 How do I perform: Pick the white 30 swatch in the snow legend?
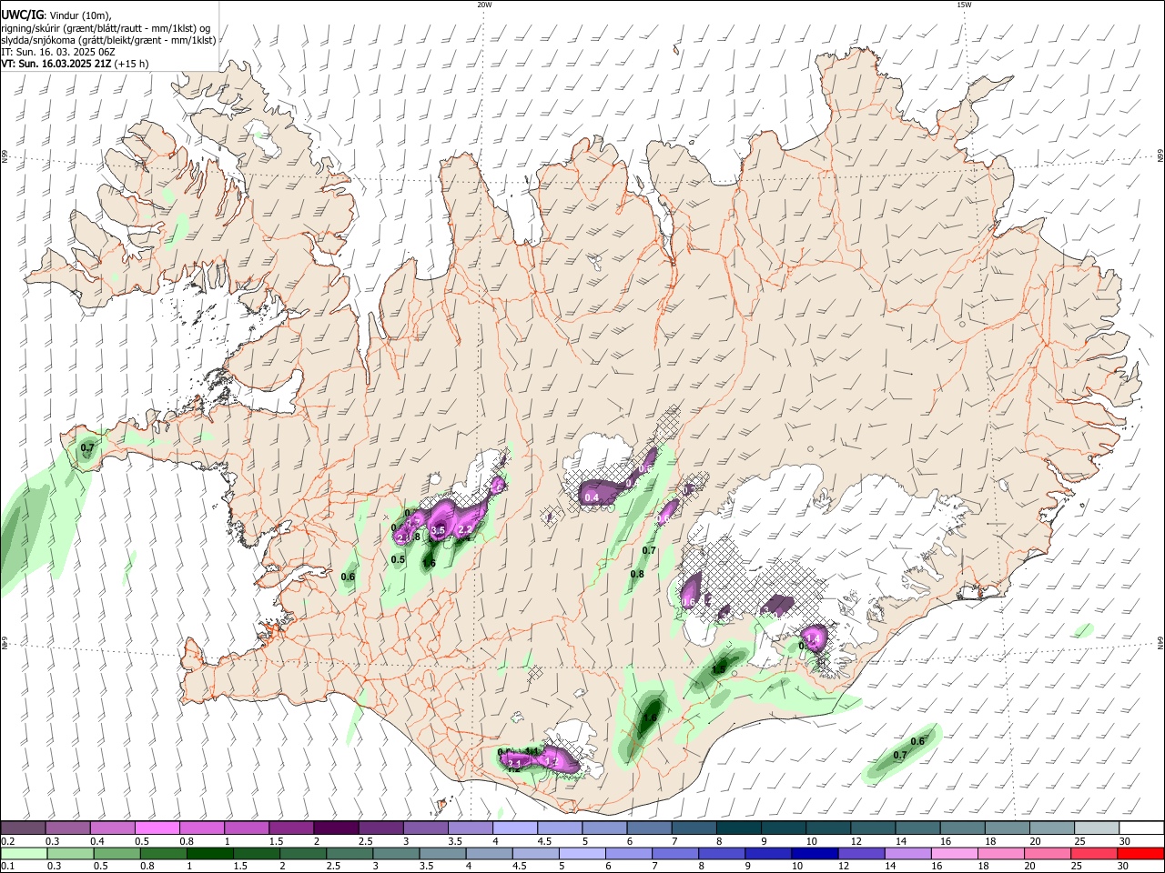coord(1141,828)
